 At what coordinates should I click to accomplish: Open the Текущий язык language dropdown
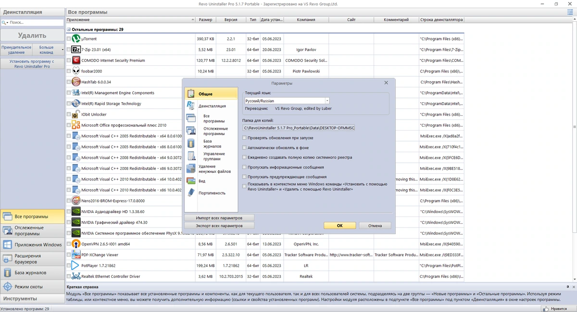(x=327, y=101)
